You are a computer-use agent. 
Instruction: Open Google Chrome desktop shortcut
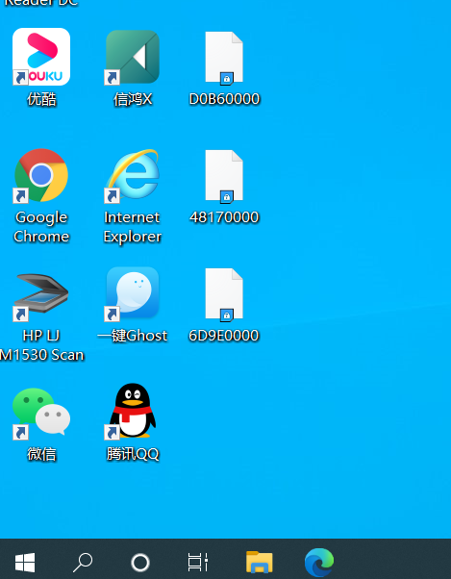pos(41,175)
